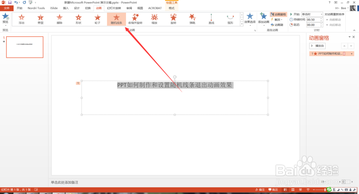Image resolution: width=359 pixels, height=194 pixels.
Task: Close the 动画窗格 animation pane
Action: point(354,37)
